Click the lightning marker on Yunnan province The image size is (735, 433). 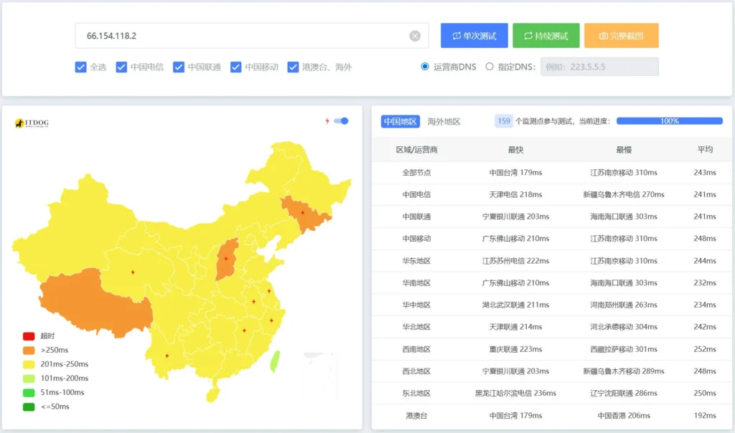pos(167,356)
